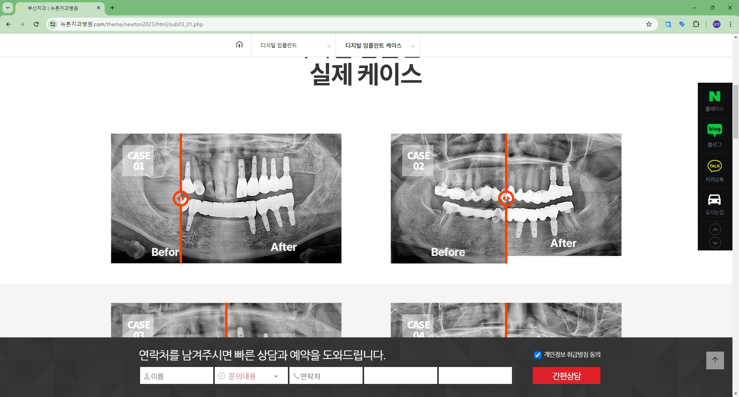This screenshot has height=397, width=739.
Task: Click the 이름 name input field
Action: click(177, 375)
